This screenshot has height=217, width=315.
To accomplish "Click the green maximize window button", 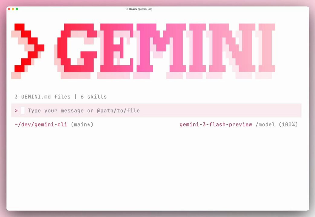I will (x=17, y=9).
